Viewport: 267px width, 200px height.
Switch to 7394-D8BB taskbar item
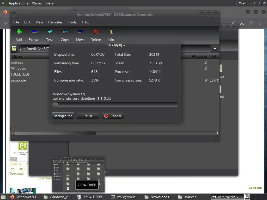click(90, 197)
